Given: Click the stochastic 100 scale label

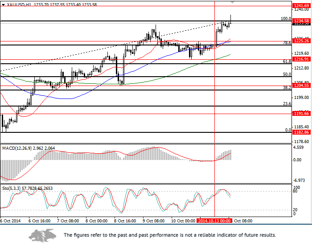Looking at the screenshot, I should pyautogui.click(x=296, y=188).
